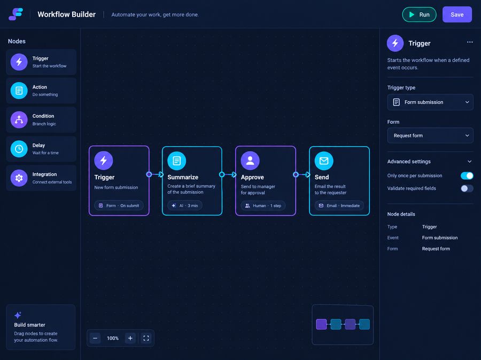The width and height of the screenshot is (481, 360).
Task: Select the Form submission combo box text
Action: 424,102
